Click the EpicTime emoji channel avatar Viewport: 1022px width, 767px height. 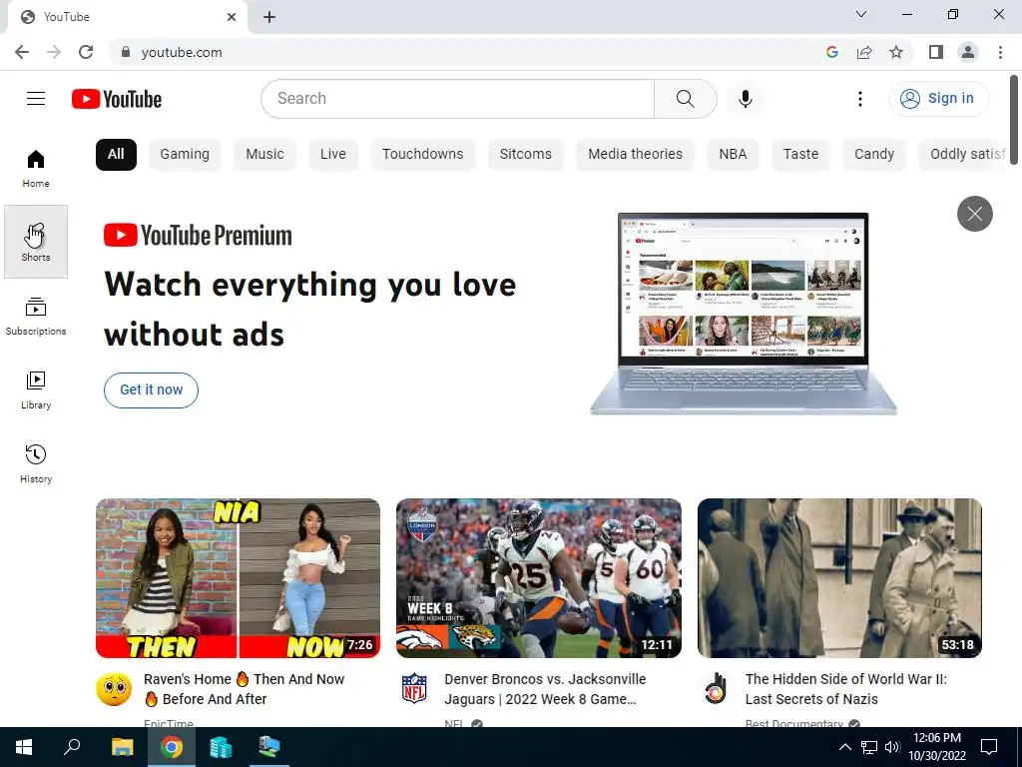pos(114,689)
